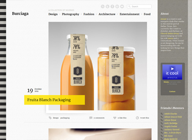Viewport: 192px width, 140px height.
Task: Click chain icon beside Angela Conlon
Action: 162,126
